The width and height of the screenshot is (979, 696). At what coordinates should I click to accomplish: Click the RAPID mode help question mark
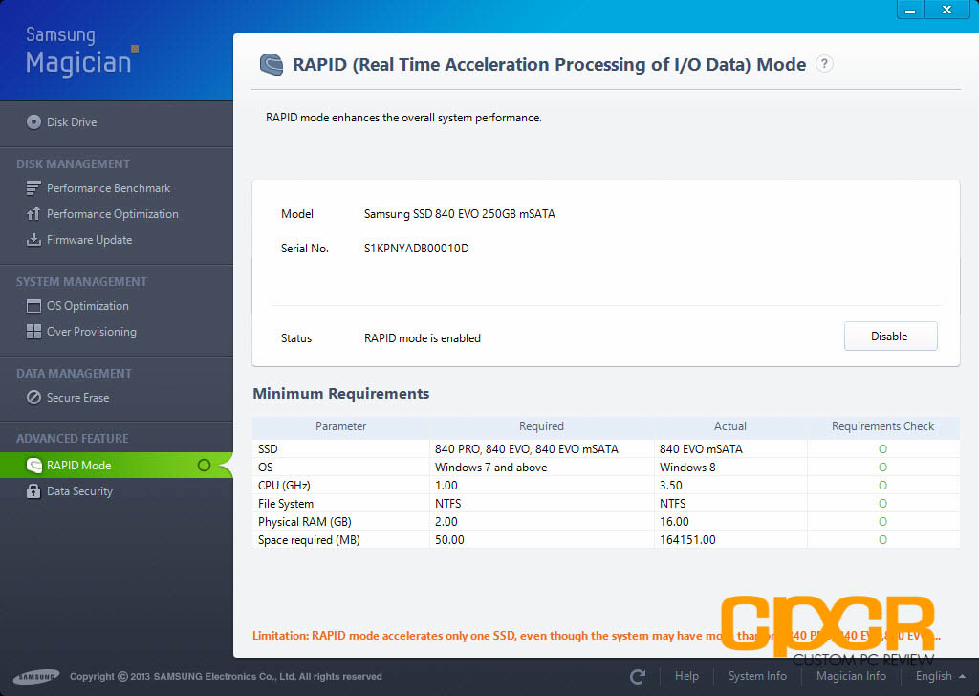tap(824, 64)
